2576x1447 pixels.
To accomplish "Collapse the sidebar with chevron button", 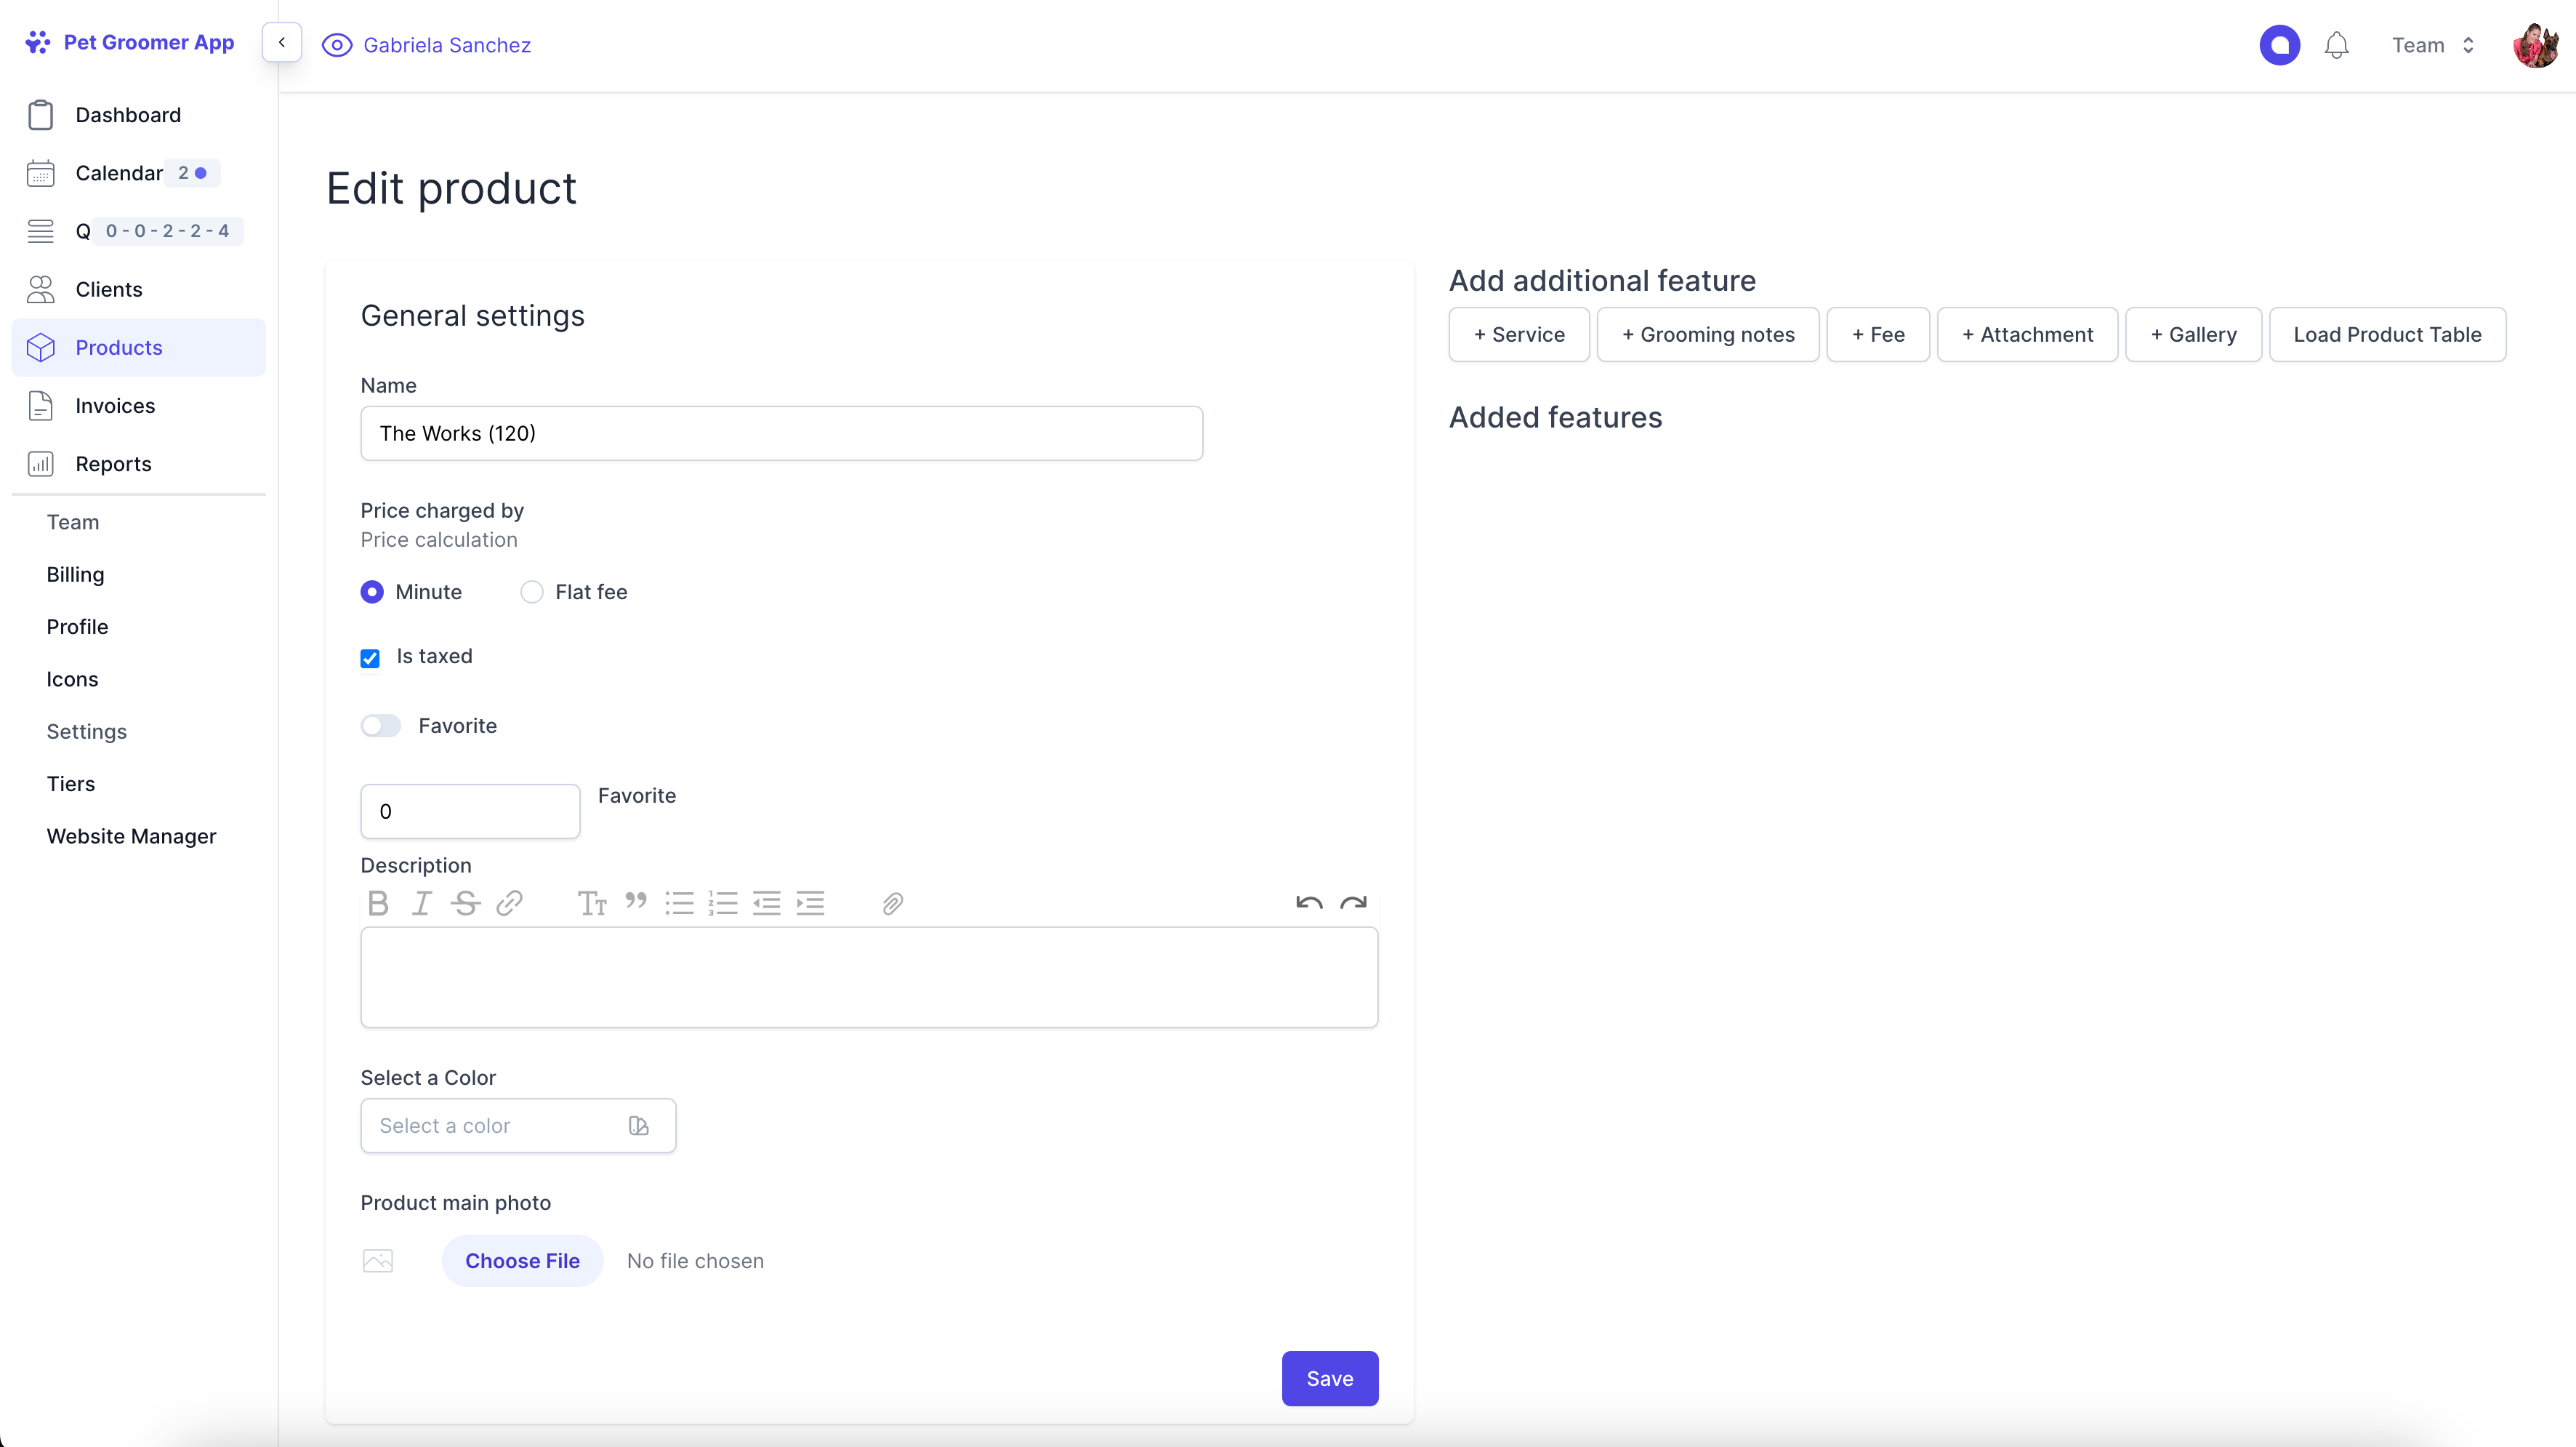I will click(282, 43).
